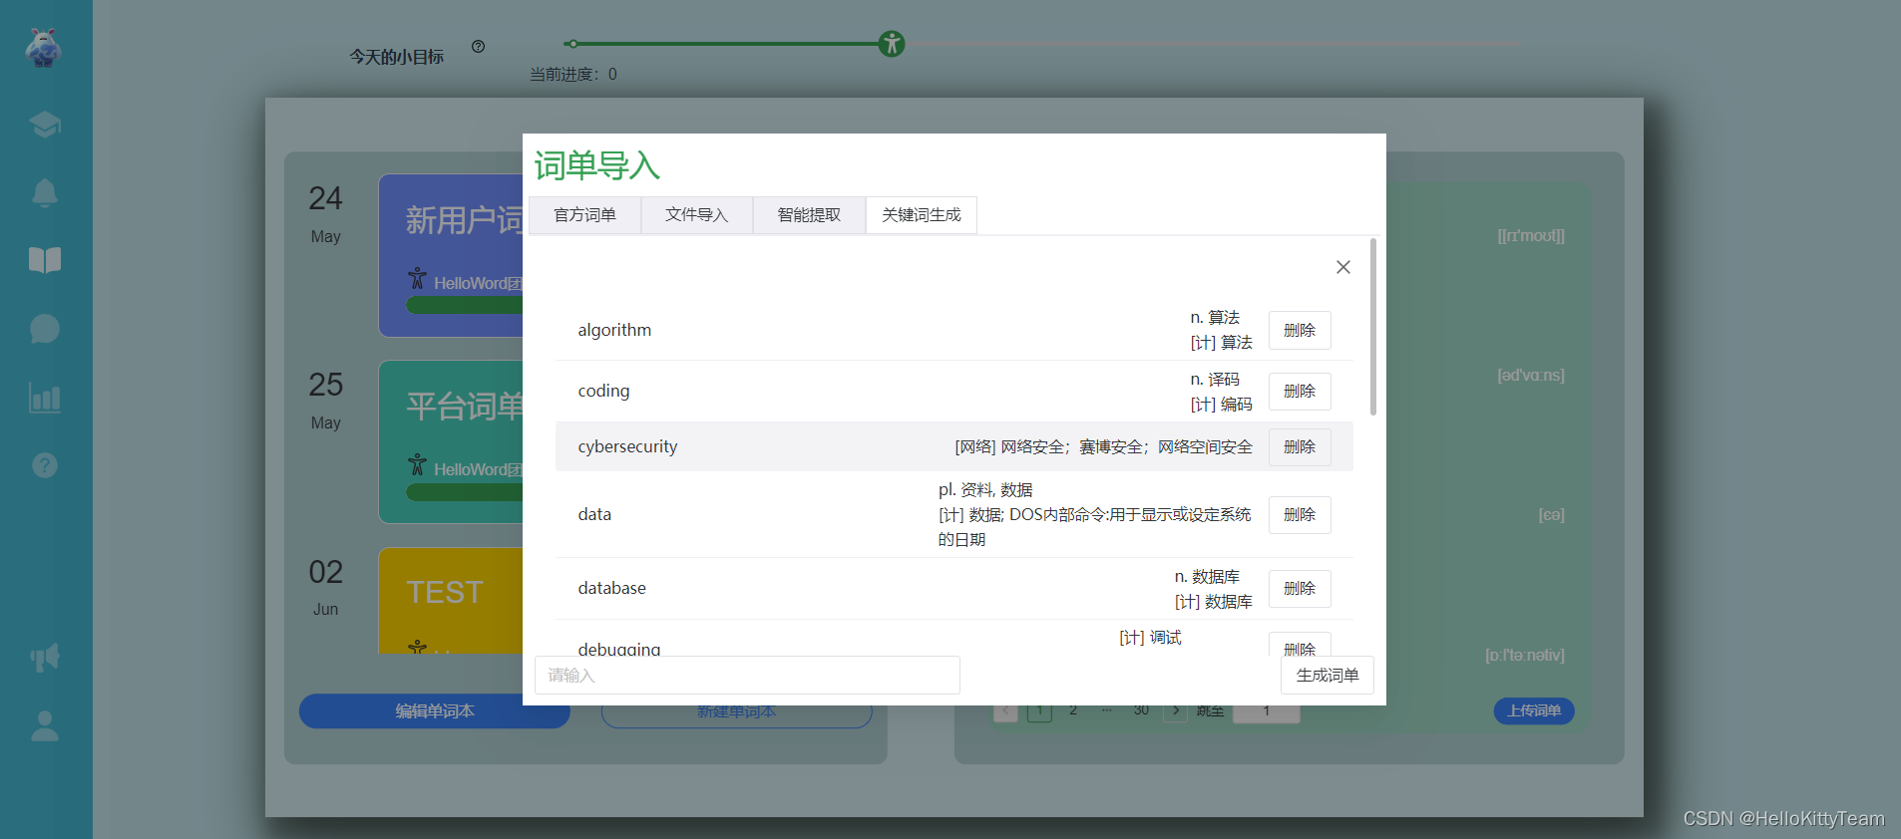
Task: Open notifications bell in the sidebar
Action: coord(45,192)
